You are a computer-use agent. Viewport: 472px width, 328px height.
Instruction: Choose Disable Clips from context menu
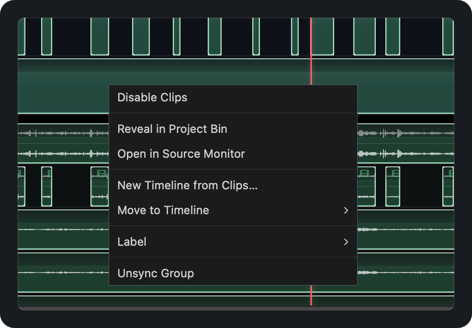[233, 98]
